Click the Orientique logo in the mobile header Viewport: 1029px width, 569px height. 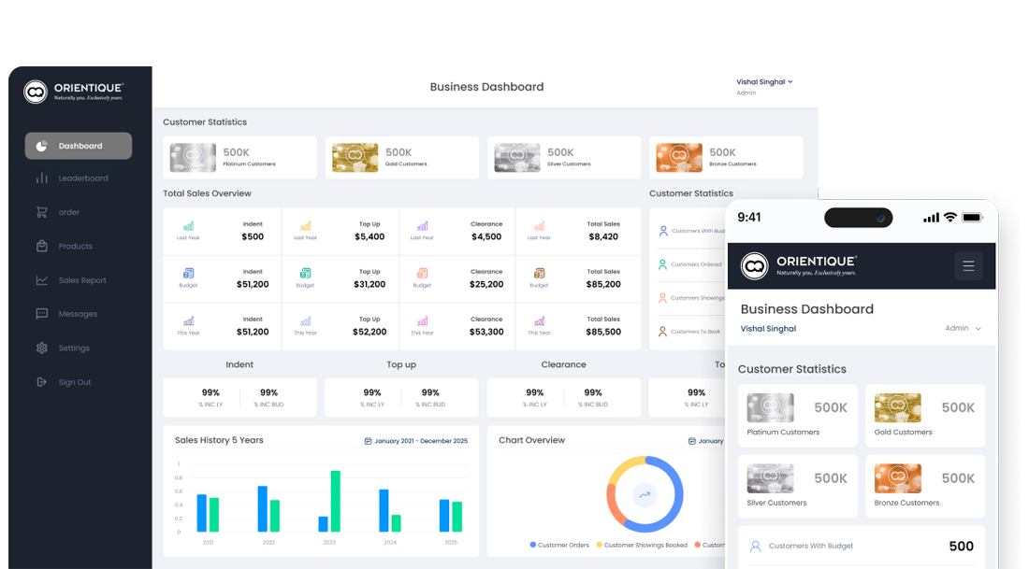[x=799, y=266]
